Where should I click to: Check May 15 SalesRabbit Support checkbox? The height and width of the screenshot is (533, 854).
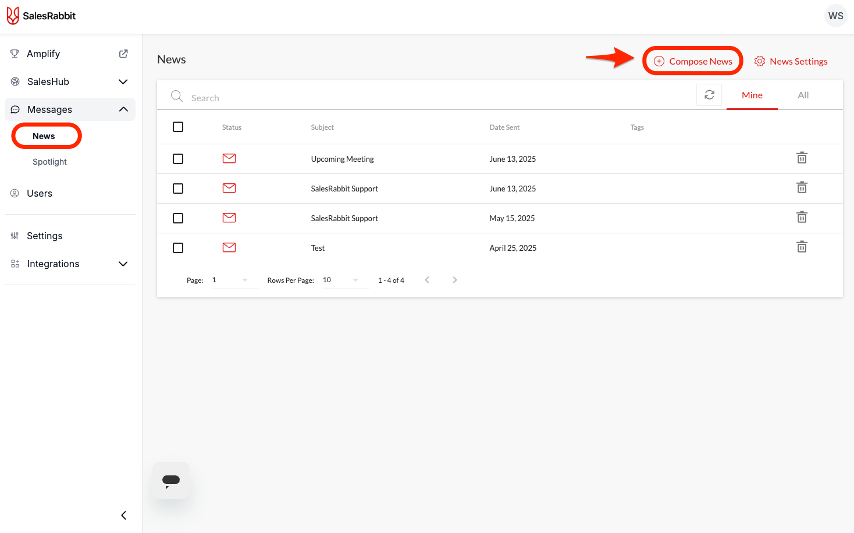point(178,218)
